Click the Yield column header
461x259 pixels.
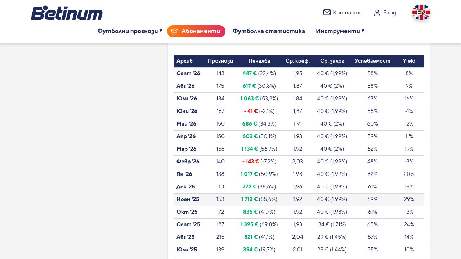pyautogui.click(x=409, y=61)
